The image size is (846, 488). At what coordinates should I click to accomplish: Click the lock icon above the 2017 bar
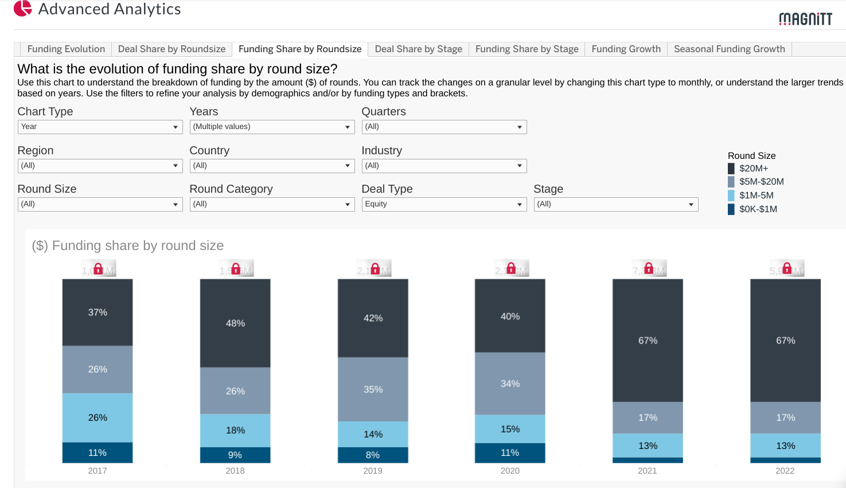98,268
